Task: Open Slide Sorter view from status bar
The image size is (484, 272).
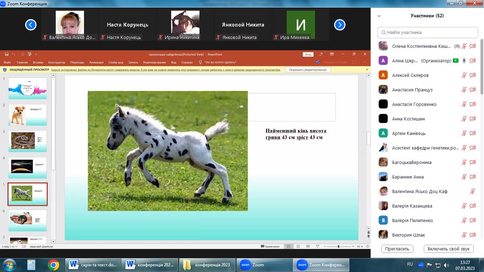Action: point(298,246)
